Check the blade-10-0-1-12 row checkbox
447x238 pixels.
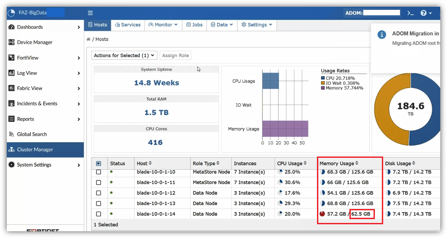[99, 193]
